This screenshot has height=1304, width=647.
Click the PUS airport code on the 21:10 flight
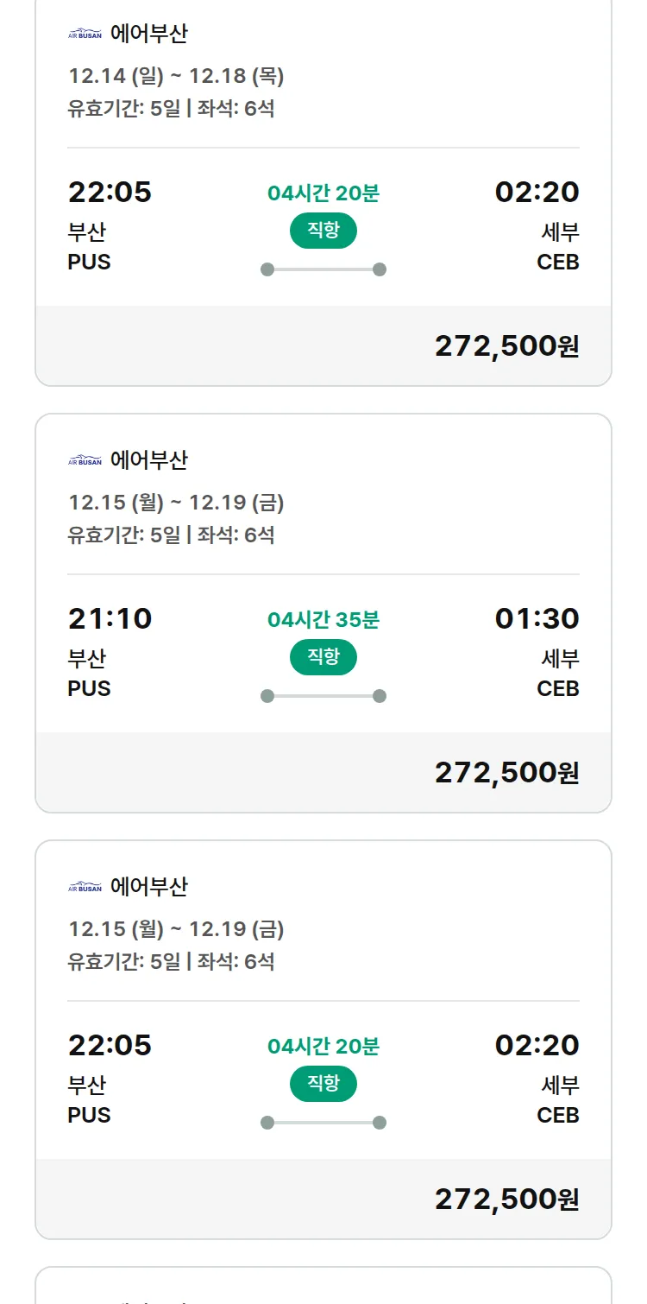(89, 688)
